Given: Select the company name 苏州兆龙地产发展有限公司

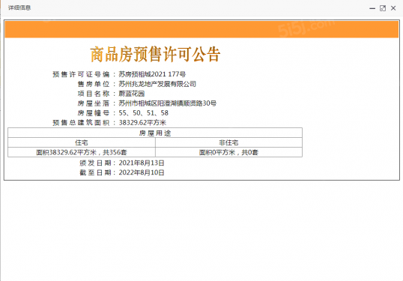Looking at the screenshot, I should tap(157, 84).
